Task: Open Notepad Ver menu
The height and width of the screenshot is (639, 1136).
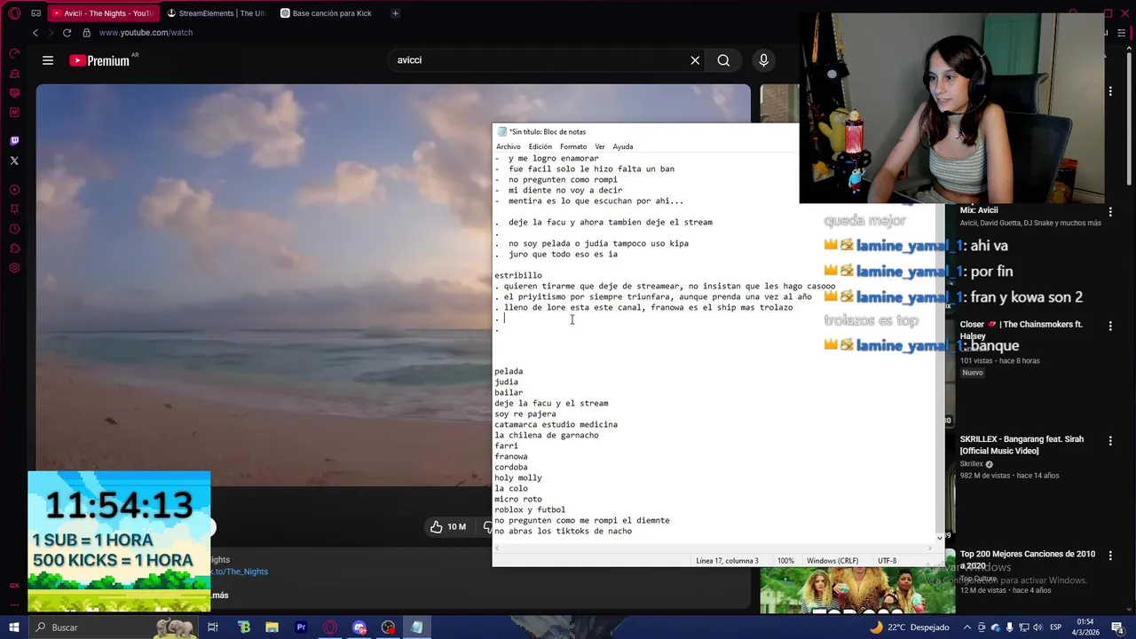Action: (x=600, y=146)
